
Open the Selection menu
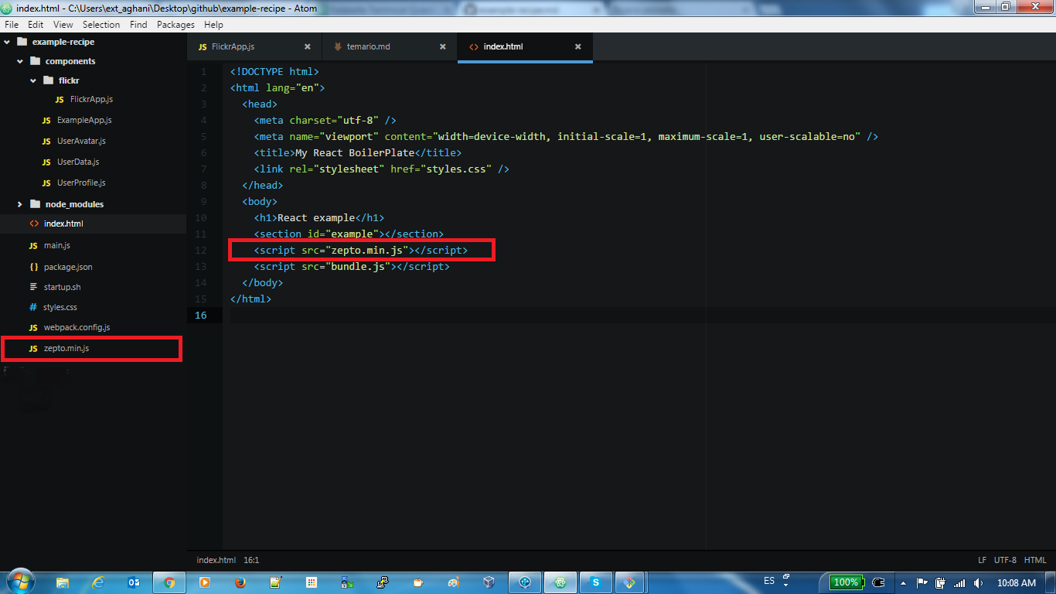click(x=101, y=25)
